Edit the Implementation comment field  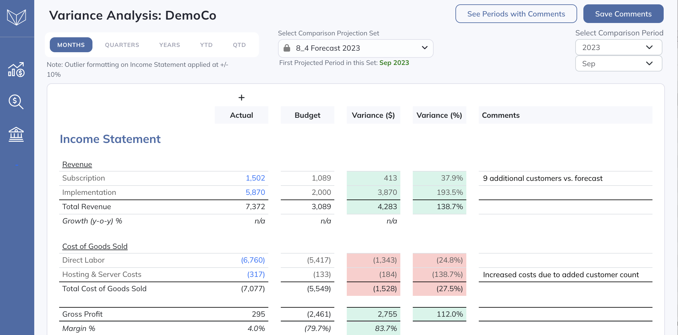[x=565, y=193]
